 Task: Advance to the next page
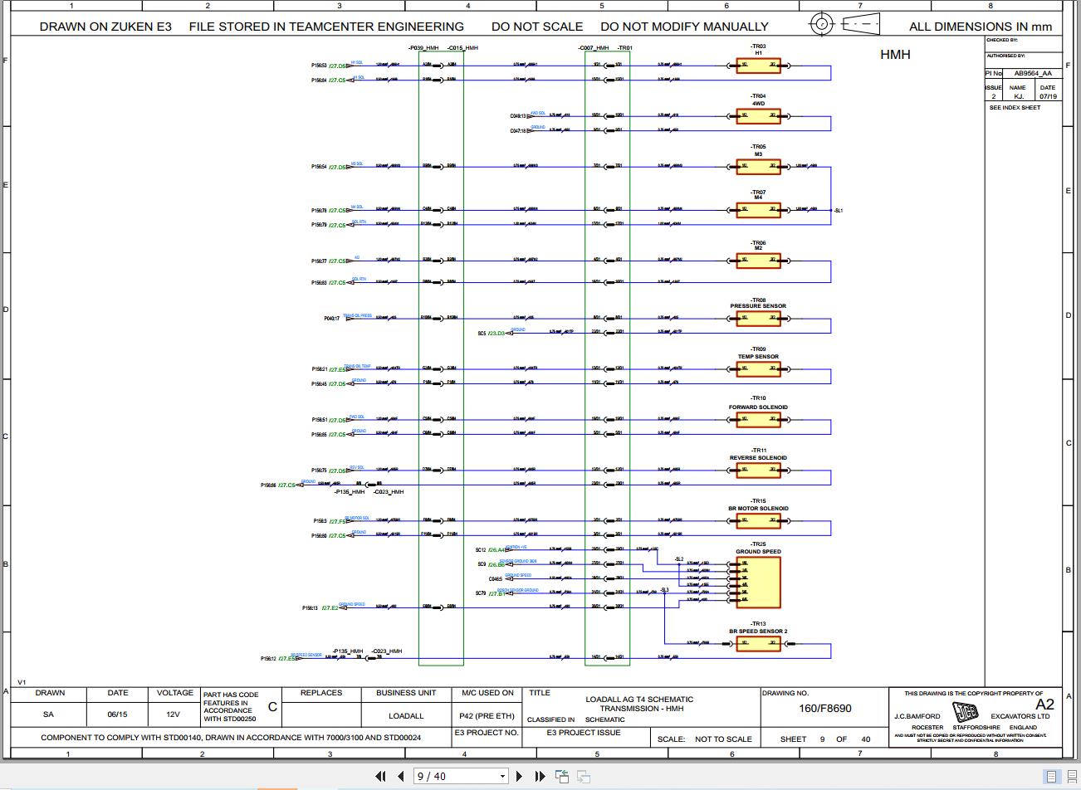(x=520, y=776)
